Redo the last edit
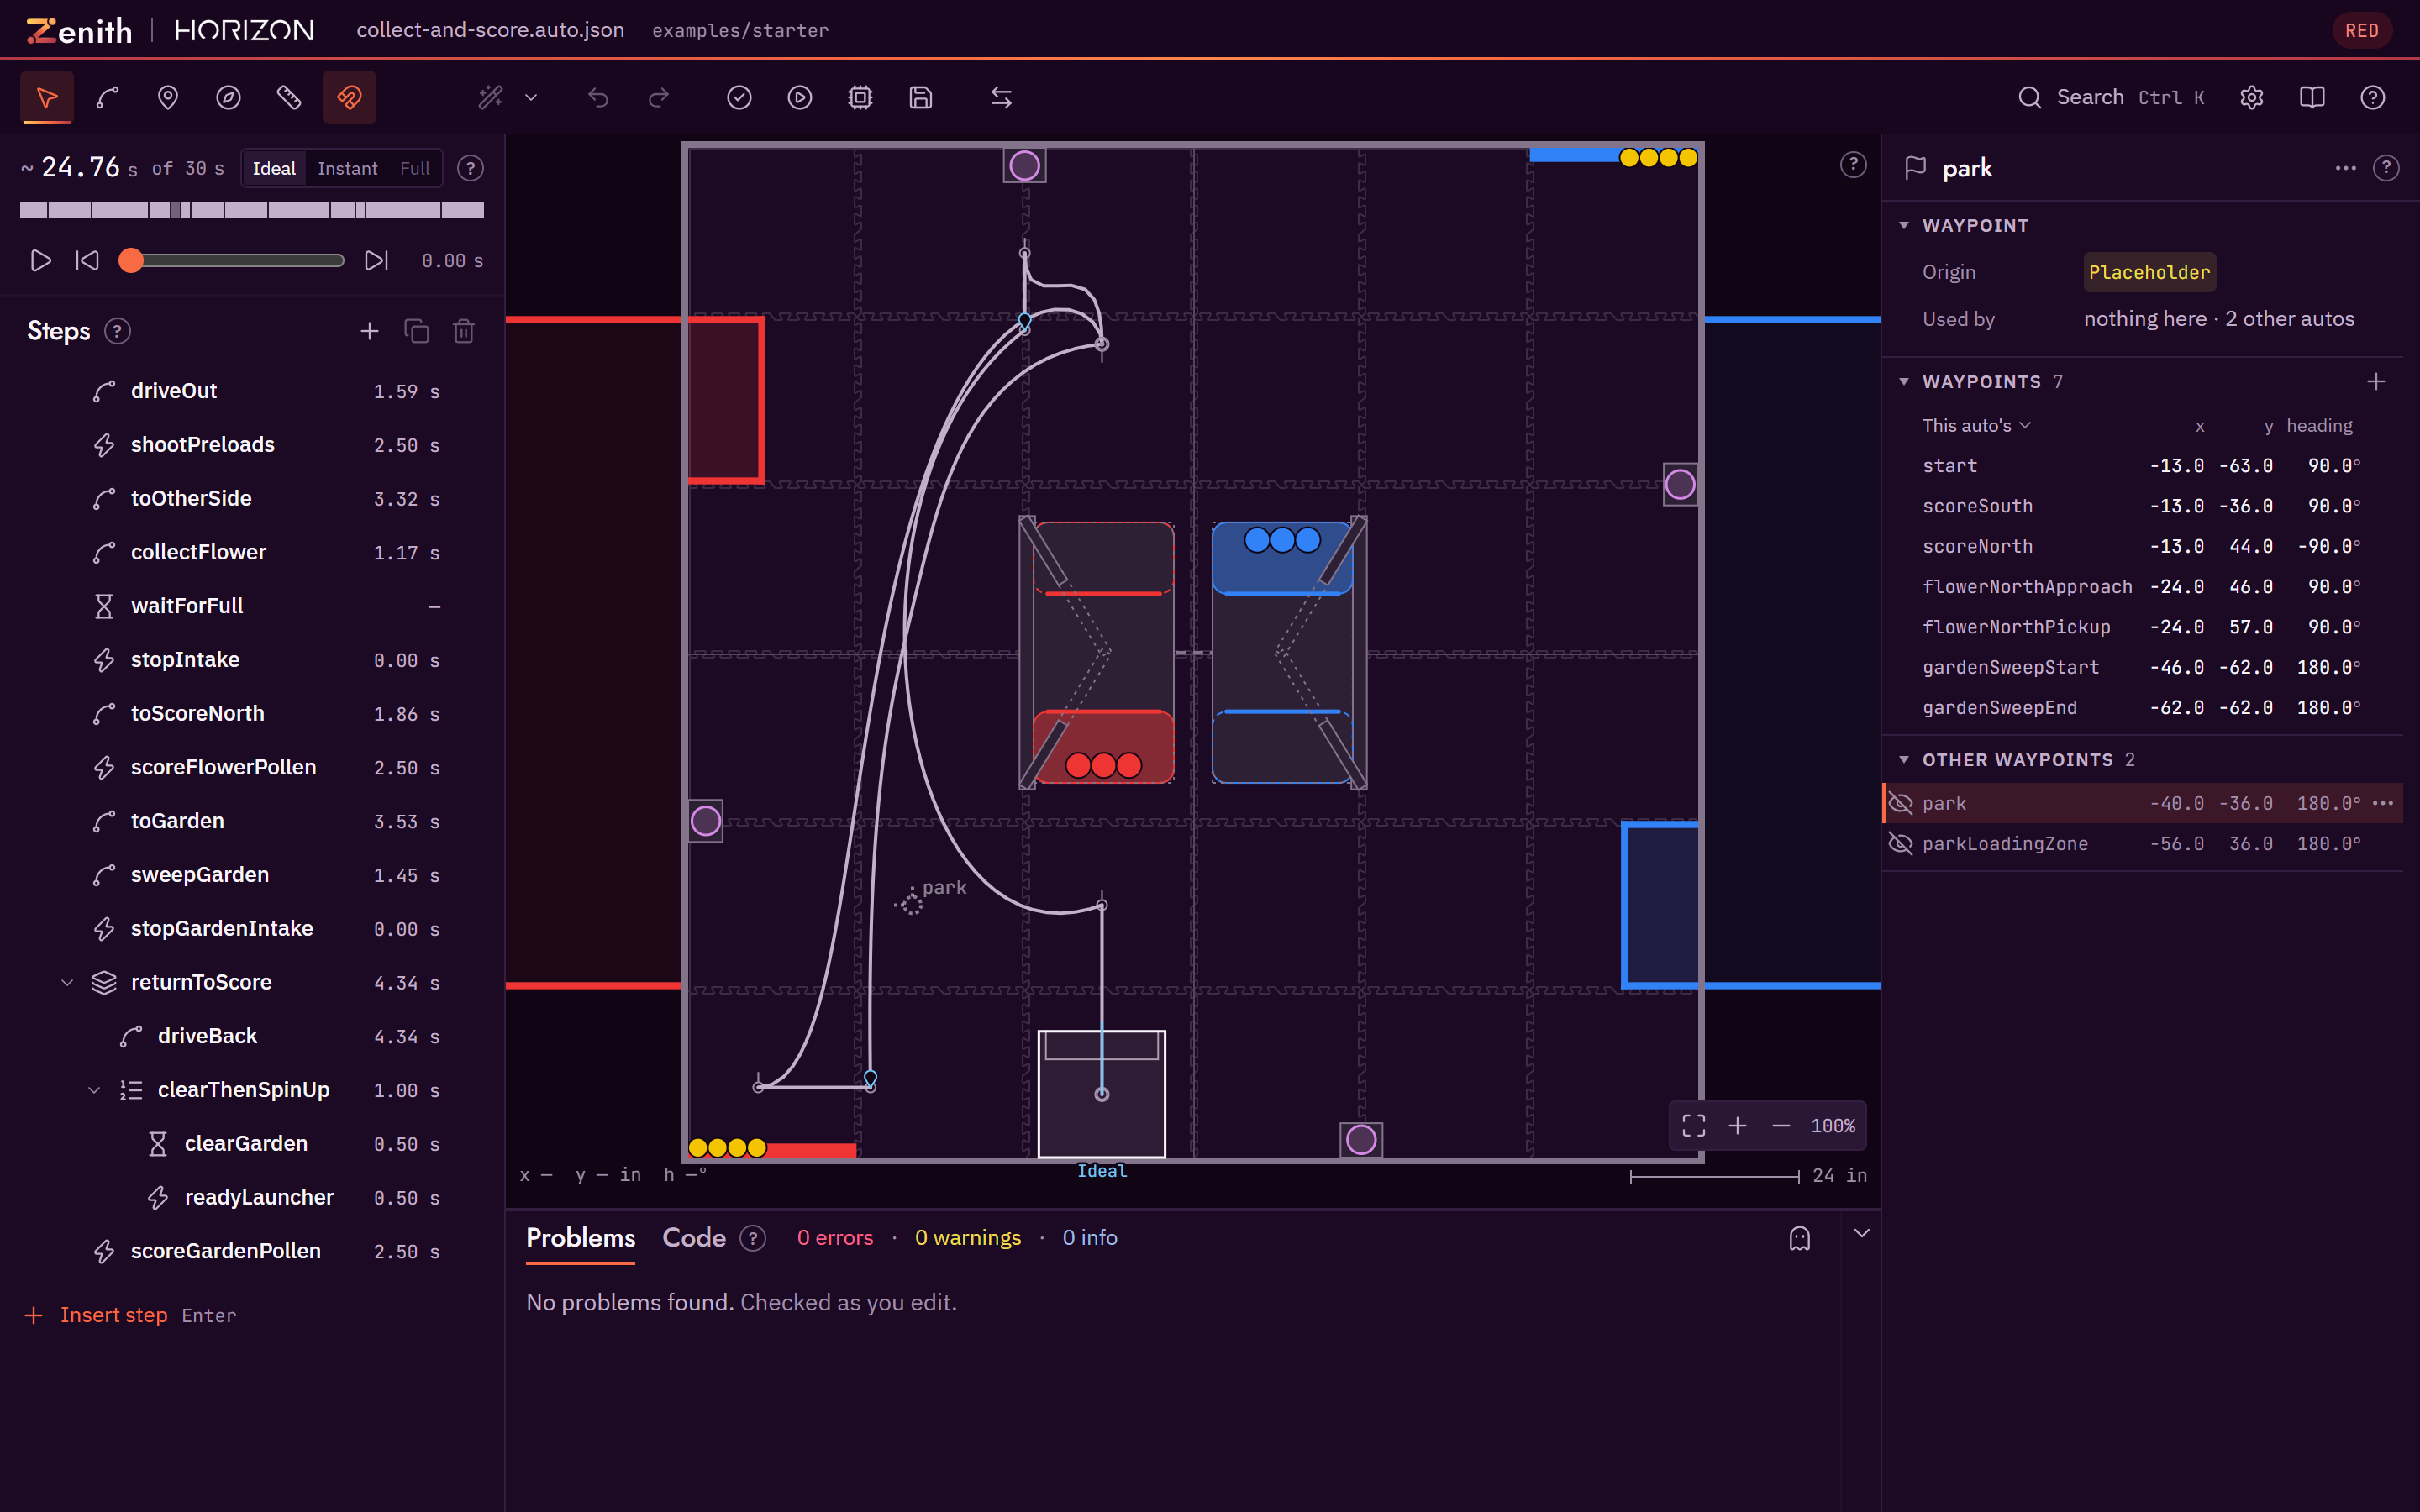 658,97
